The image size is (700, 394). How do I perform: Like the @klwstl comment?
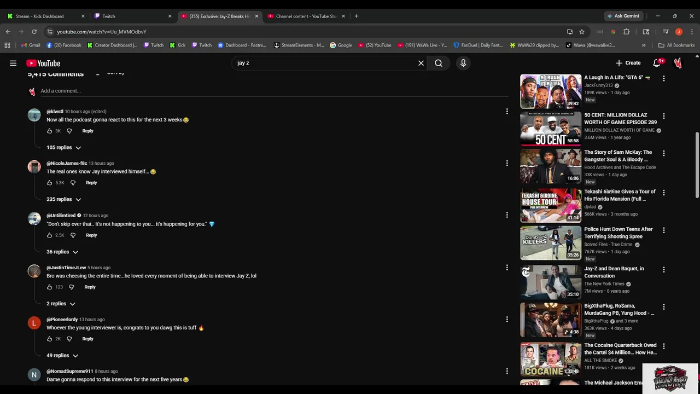49,131
